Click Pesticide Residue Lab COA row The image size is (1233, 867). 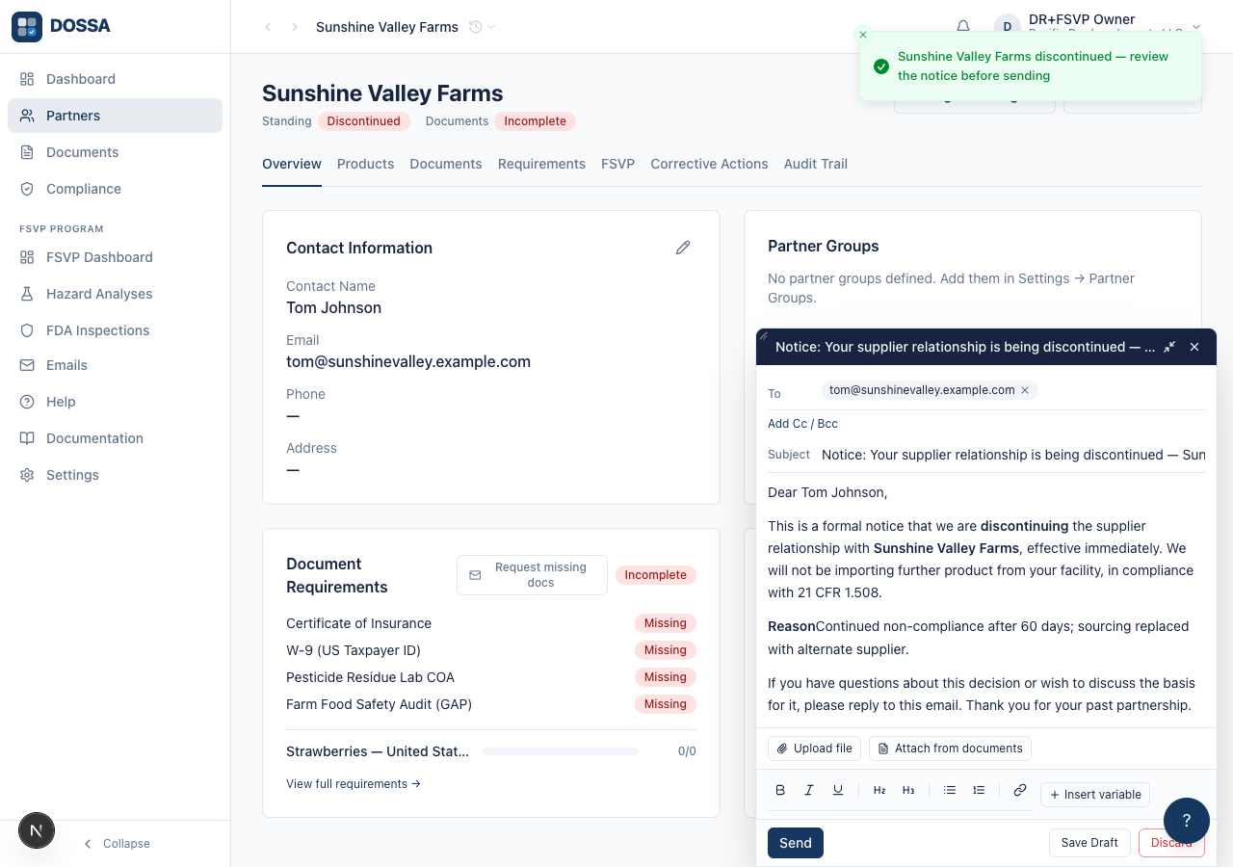(491, 677)
